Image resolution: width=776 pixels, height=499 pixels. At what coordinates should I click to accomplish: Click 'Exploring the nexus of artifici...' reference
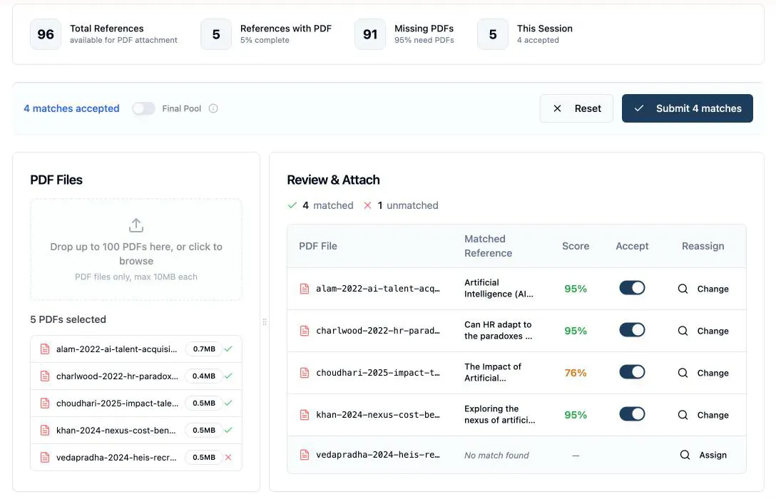[x=500, y=414]
